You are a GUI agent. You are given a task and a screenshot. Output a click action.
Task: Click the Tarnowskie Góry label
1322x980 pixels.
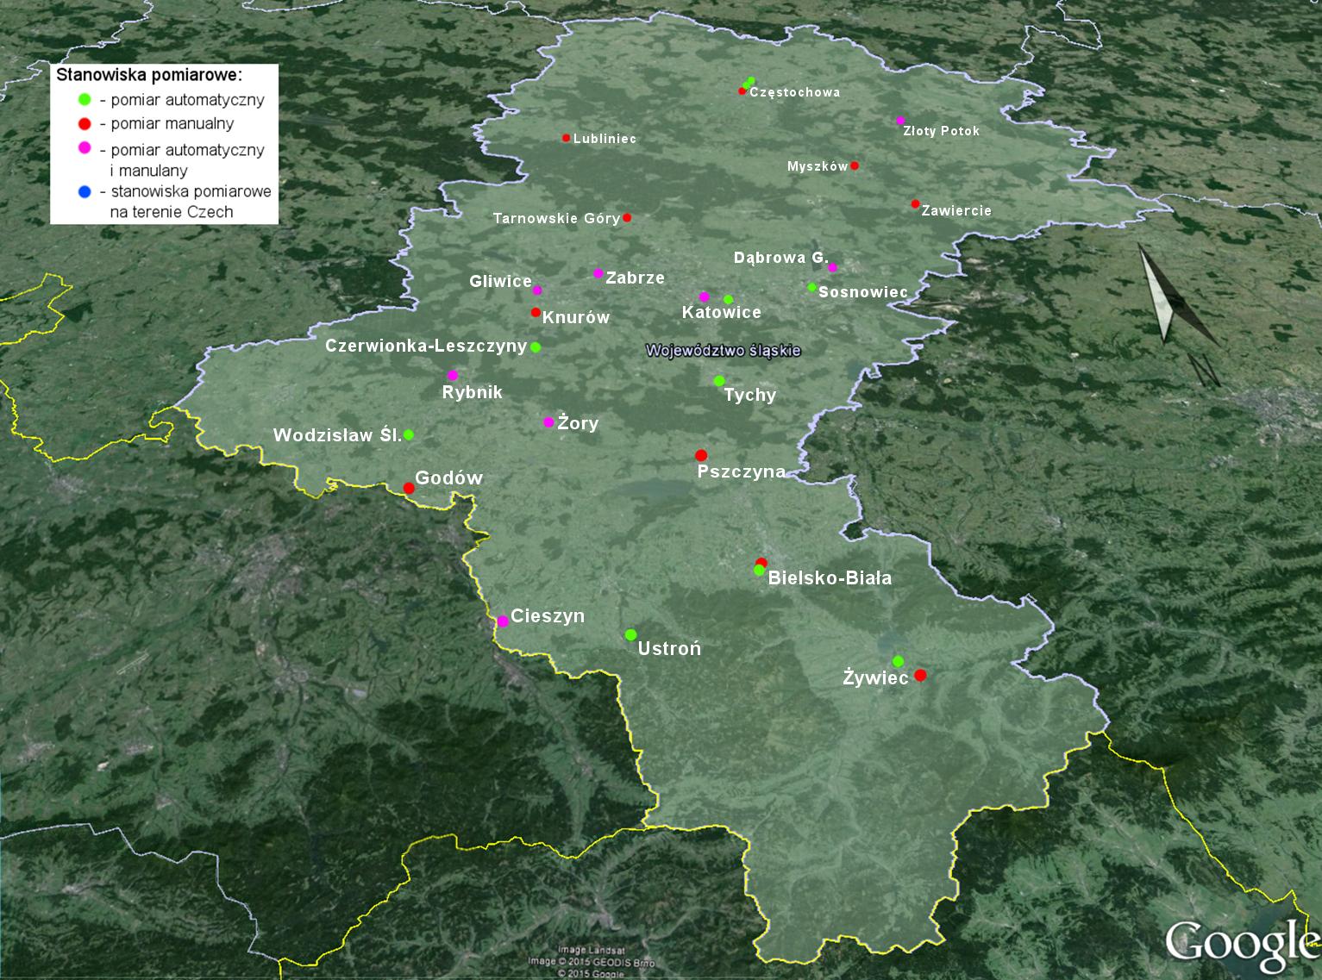pyautogui.click(x=556, y=219)
